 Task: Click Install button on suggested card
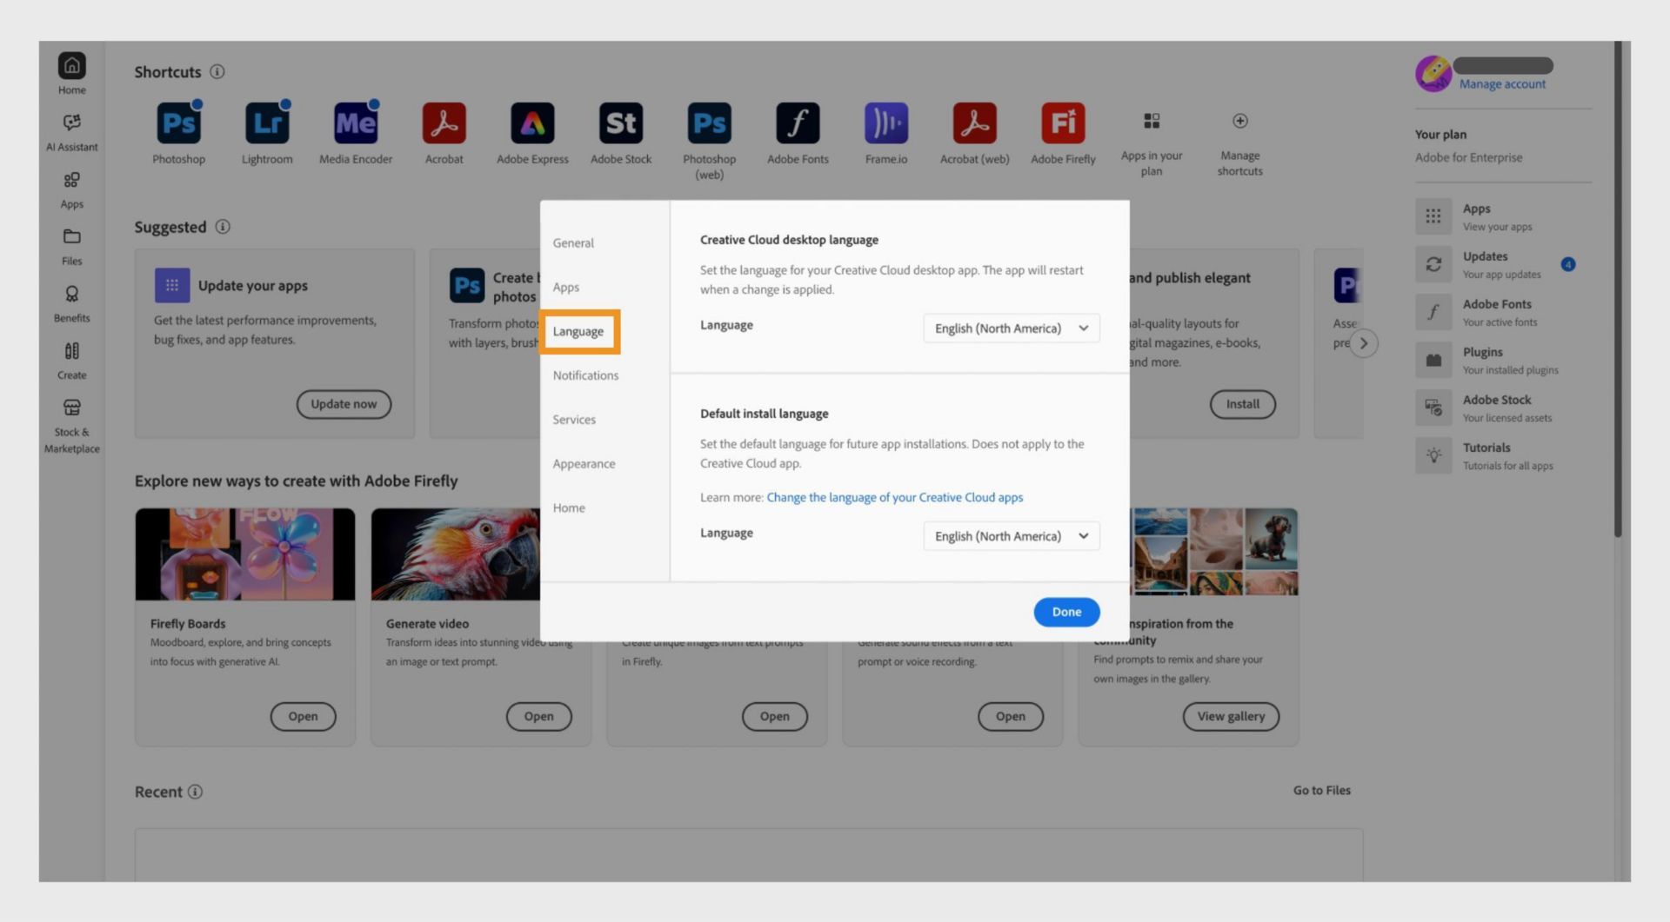(1242, 404)
